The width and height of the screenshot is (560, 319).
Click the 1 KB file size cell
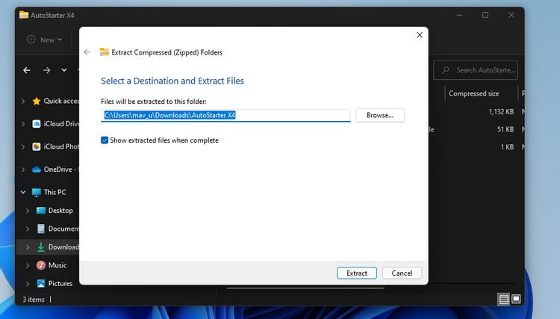[507, 147]
